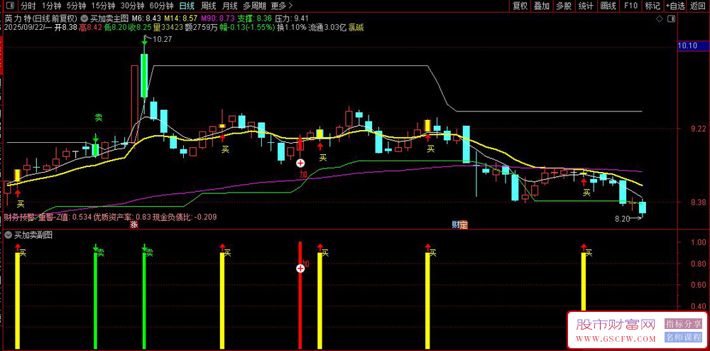The height and width of the screenshot is (351, 710).
Task: Toggle the left side panel icon
Action: (11, 6)
